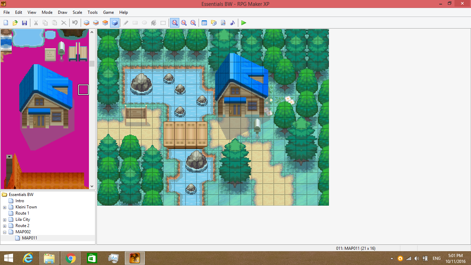The height and width of the screenshot is (265, 471).
Task: Click the wooden bridge on the map
Action: [x=186, y=134]
